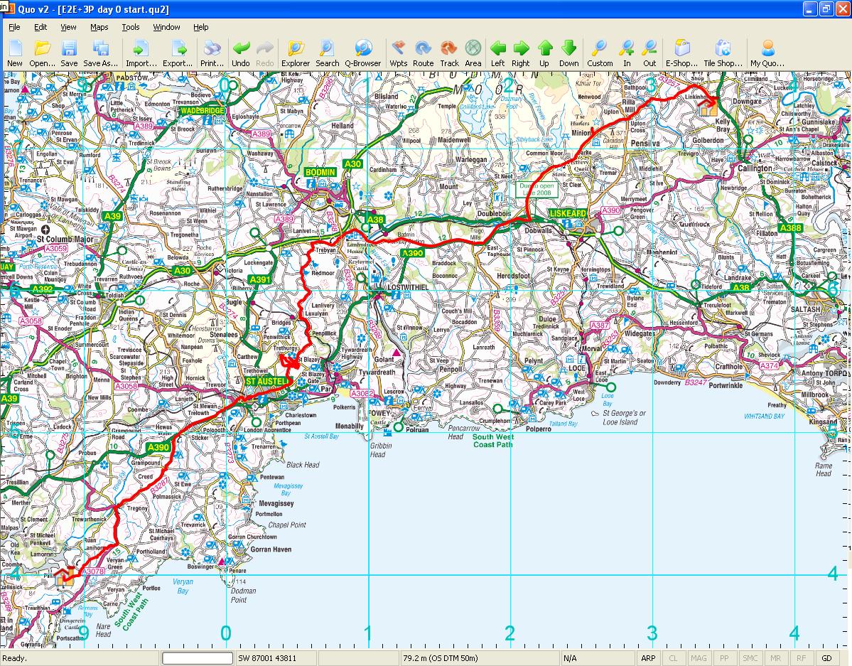Click the ARP status indicator

click(647, 658)
